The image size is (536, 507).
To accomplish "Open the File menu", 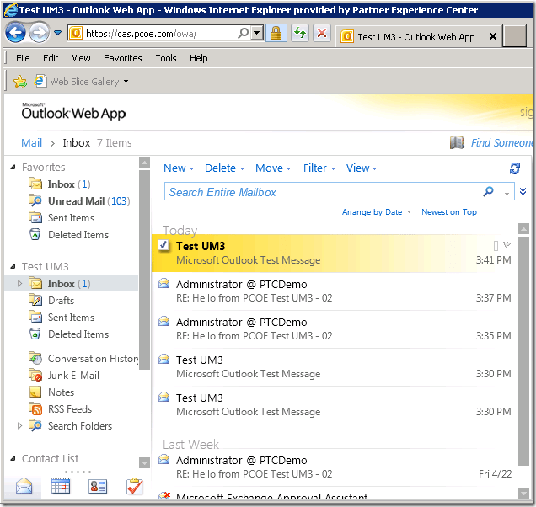I will 23,58.
